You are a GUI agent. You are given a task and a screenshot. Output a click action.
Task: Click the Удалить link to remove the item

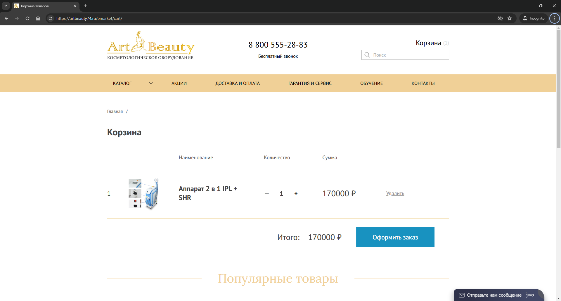point(395,193)
